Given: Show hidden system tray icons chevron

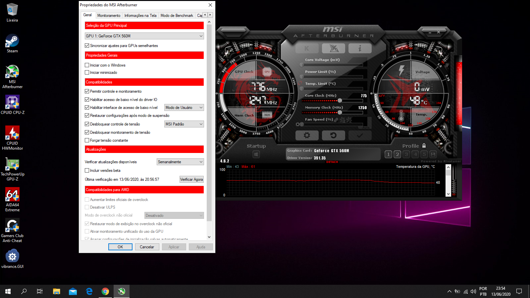Looking at the screenshot, I should pos(450,291).
